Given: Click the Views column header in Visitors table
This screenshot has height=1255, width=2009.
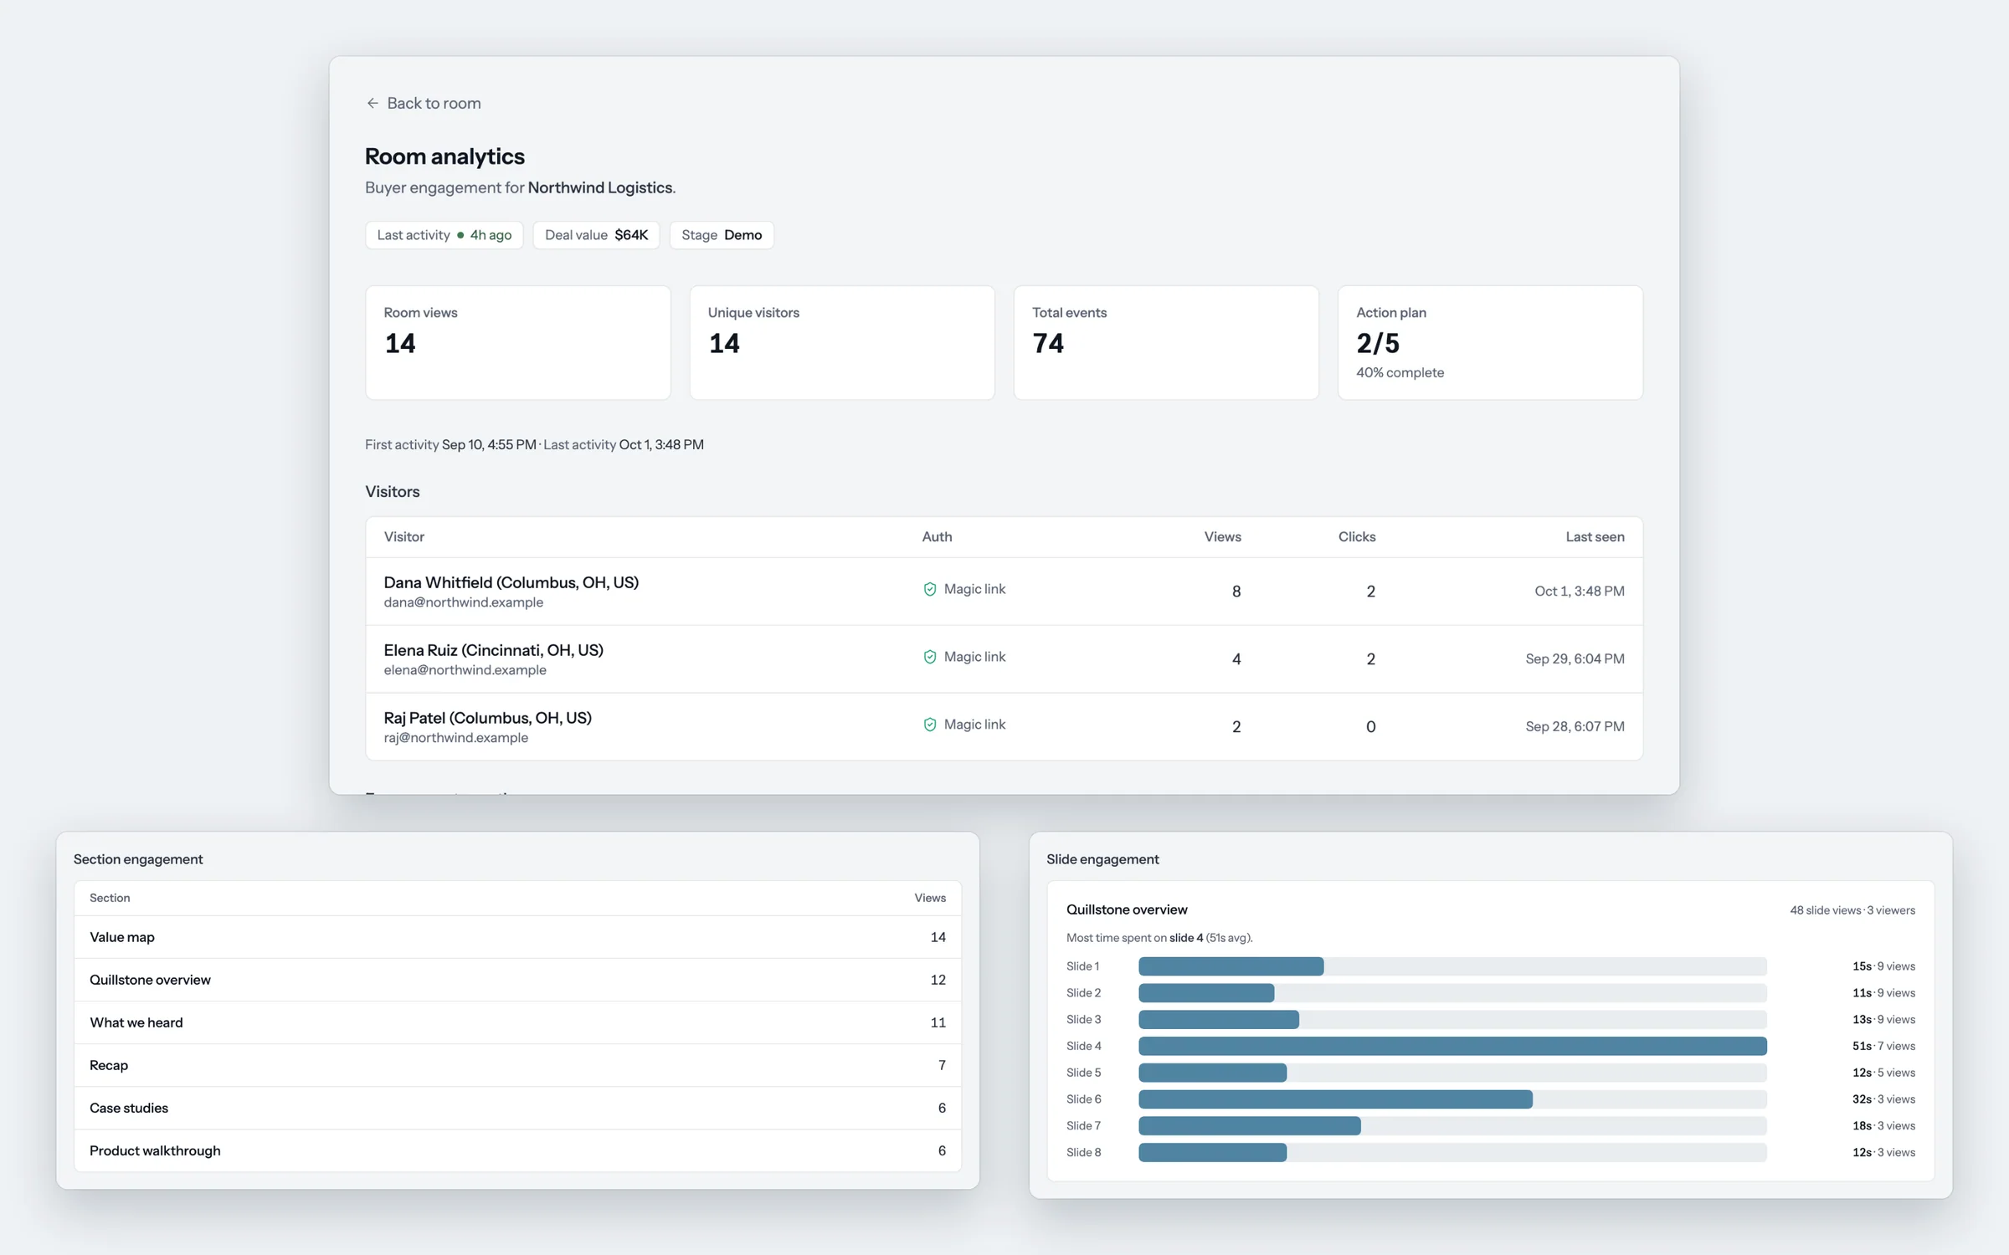Looking at the screenshot, I should click(x=1222, y=537).
